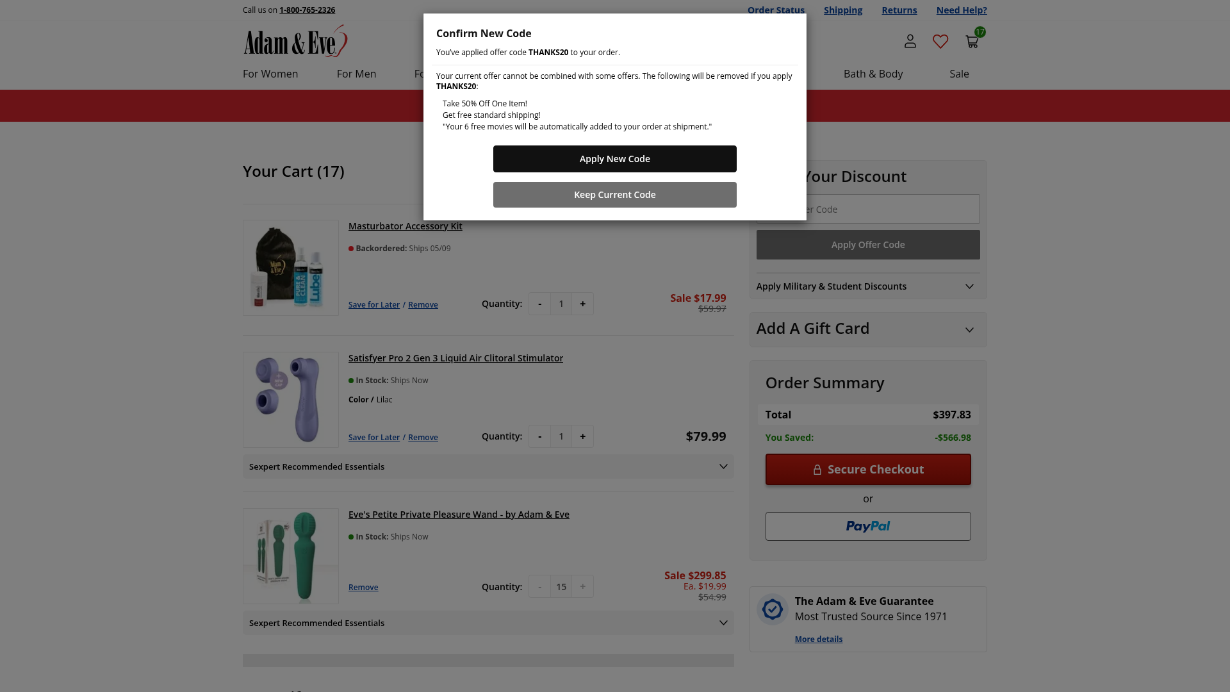Open the shopping cart icon
The width and height of the screenshot is (1230, 692).
pyautogui.click(x=972, y=42)
